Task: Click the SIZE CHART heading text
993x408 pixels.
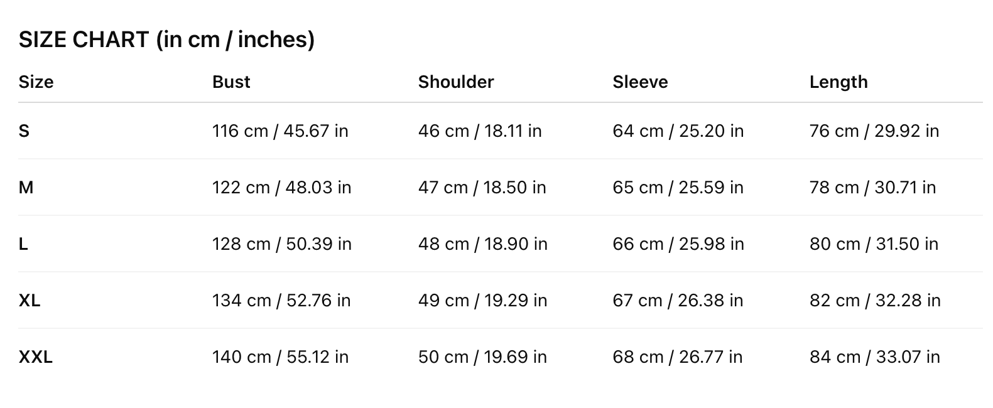Action: click(166, 40)
